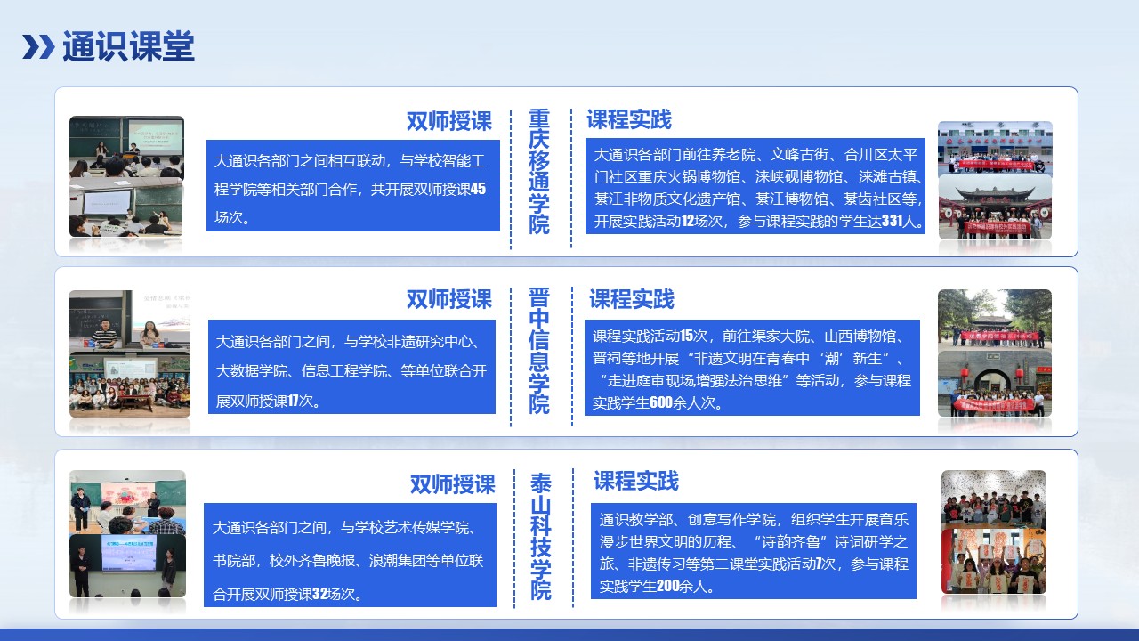
Task: Click 课程实践 heading in the 重庆移通学院 row
Action: (x=628, y=119)
